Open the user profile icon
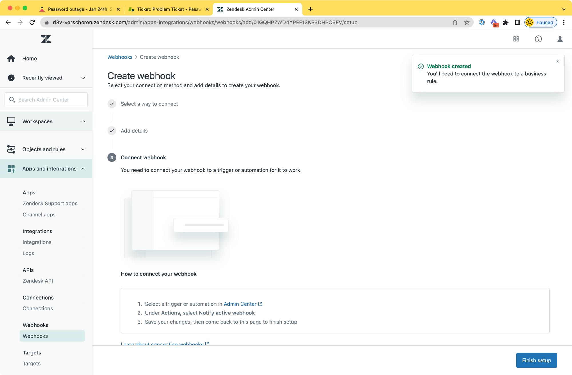Screen dimensions: 572x375 [560, 39]
